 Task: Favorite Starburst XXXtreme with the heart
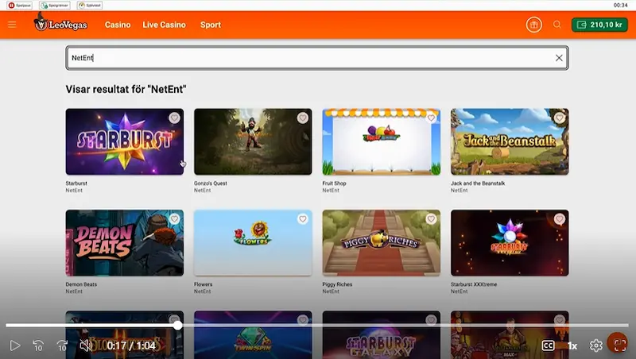tap(560, 219)
